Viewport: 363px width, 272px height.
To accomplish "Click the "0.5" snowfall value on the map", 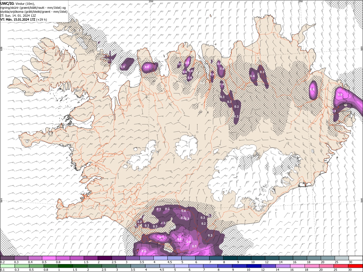I will point(194,246).
